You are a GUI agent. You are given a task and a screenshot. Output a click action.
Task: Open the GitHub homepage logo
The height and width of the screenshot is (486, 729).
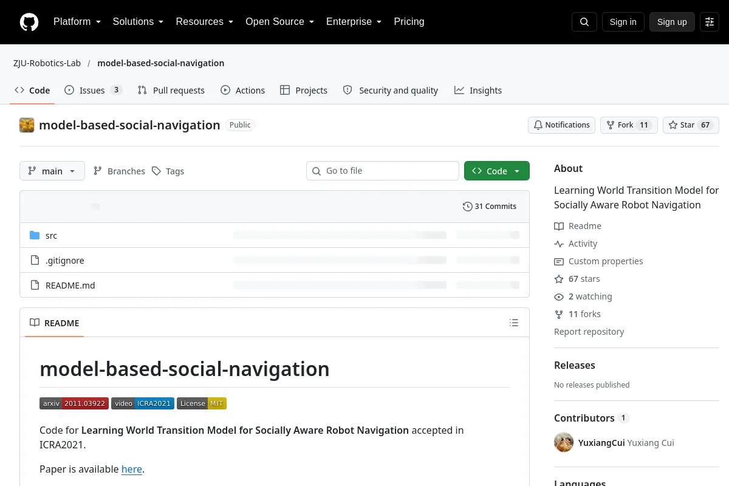29,22
